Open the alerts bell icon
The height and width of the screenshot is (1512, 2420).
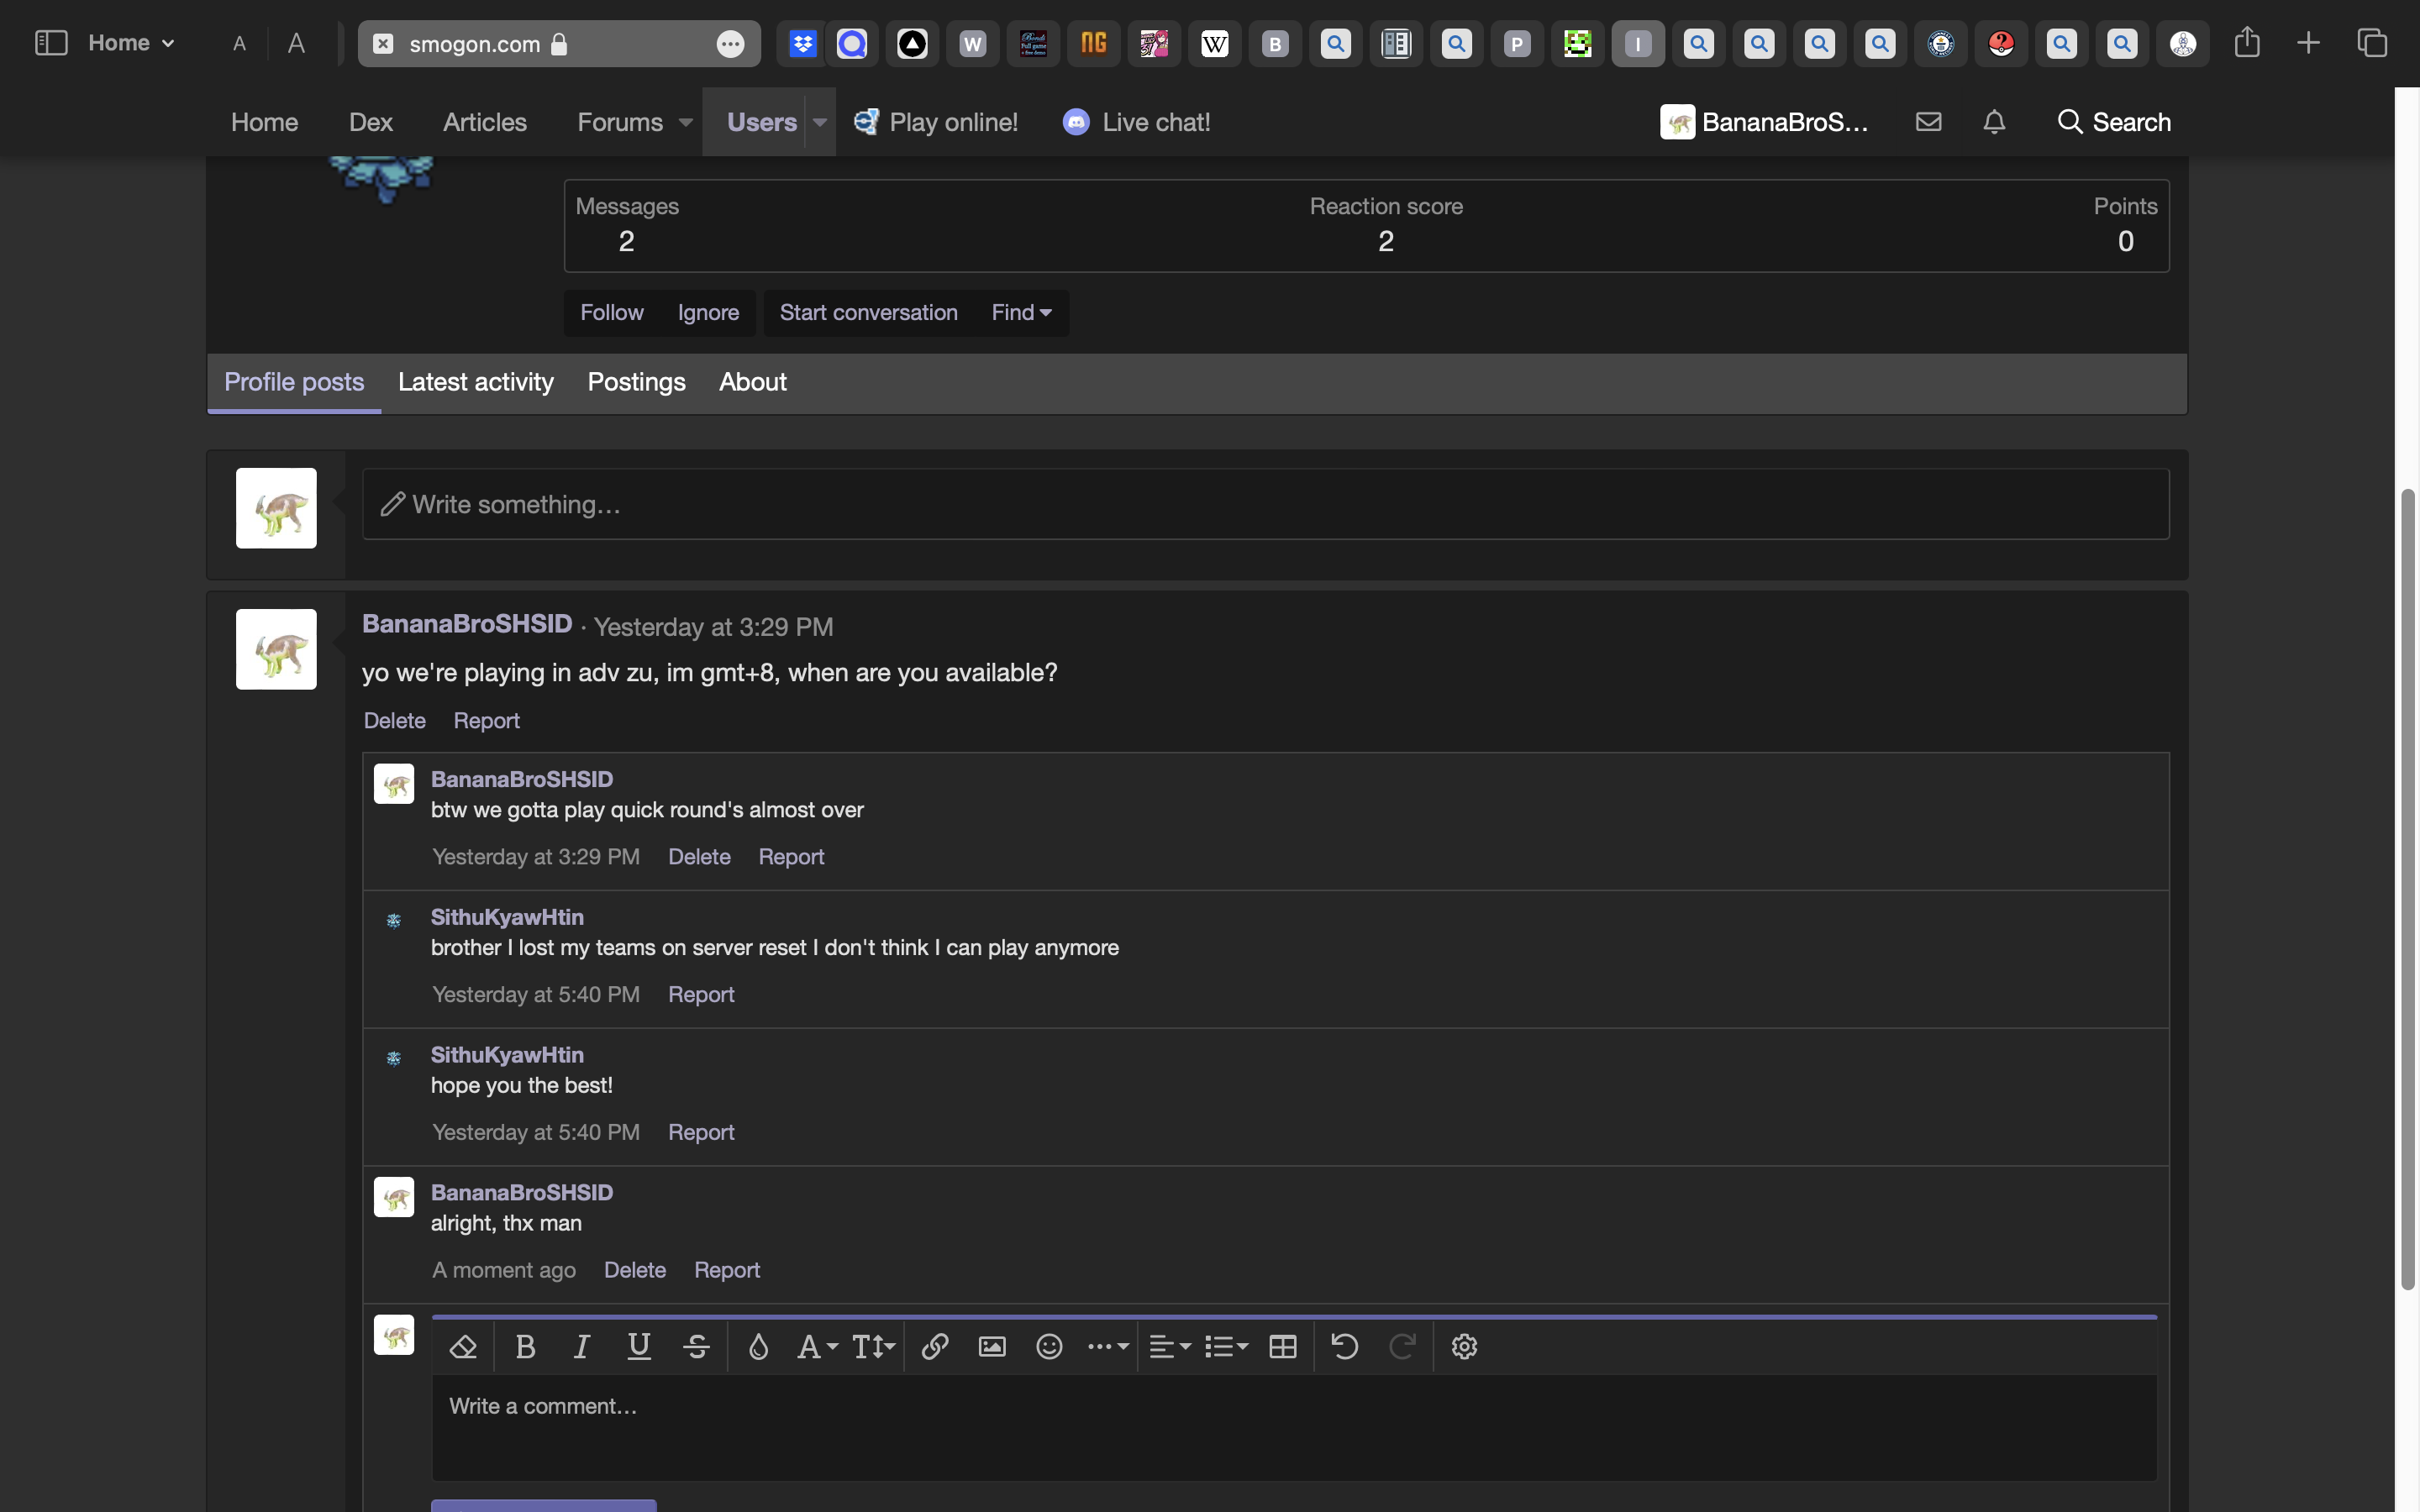tap(1994, 122)
